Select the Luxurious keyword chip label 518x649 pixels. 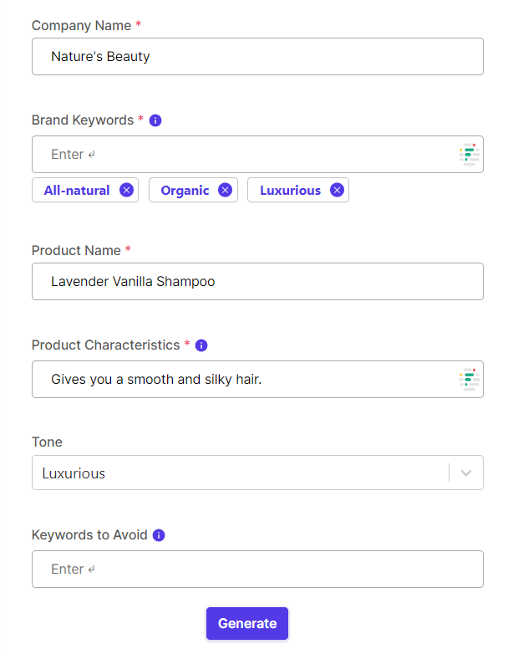(290, 191)
